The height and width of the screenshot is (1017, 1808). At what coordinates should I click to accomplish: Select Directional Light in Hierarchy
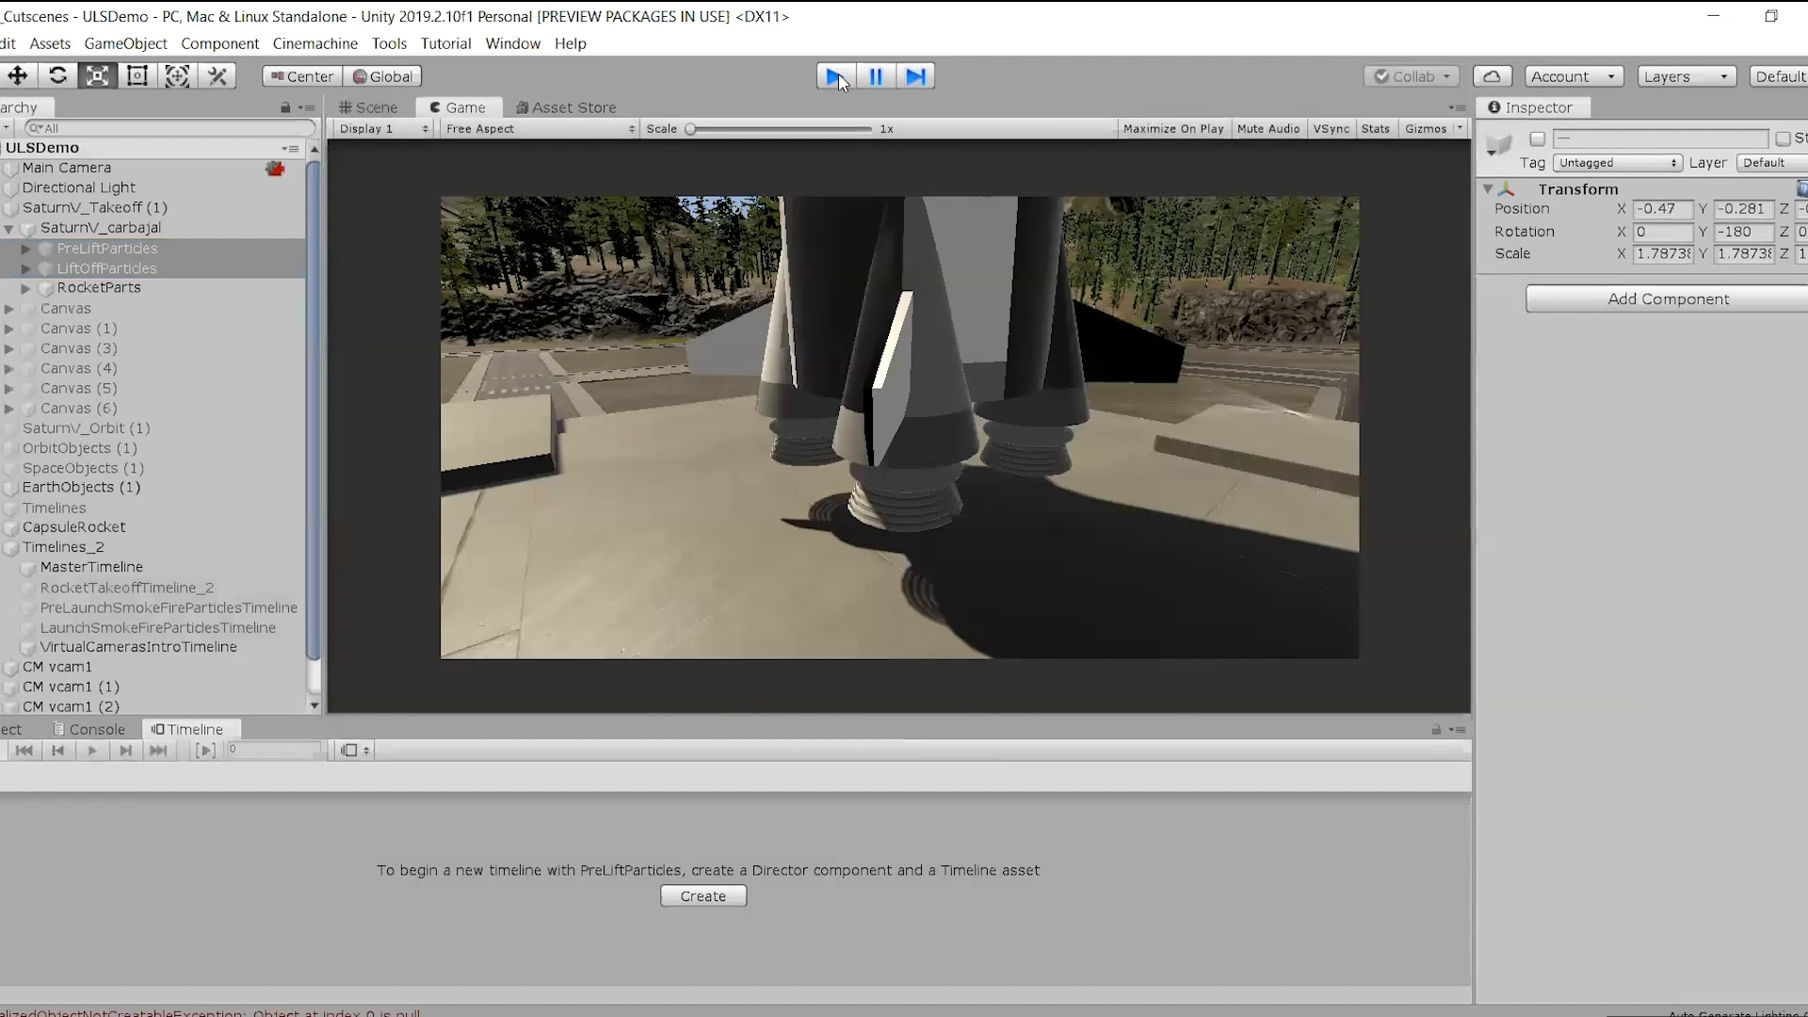78,188
